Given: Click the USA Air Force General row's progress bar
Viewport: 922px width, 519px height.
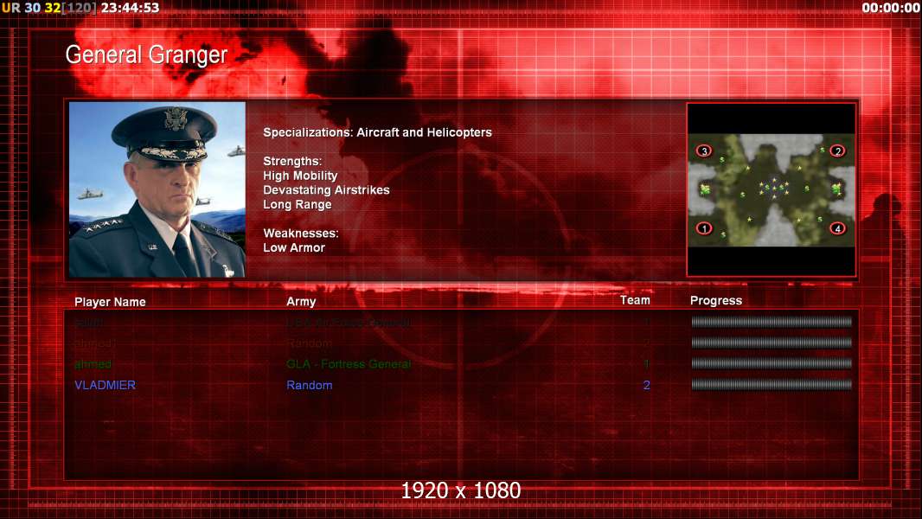Looking at the screenshot, I should coord(772,322).
